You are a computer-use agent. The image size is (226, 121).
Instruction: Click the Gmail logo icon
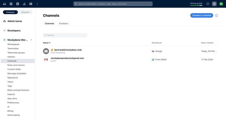click(46, 59)
